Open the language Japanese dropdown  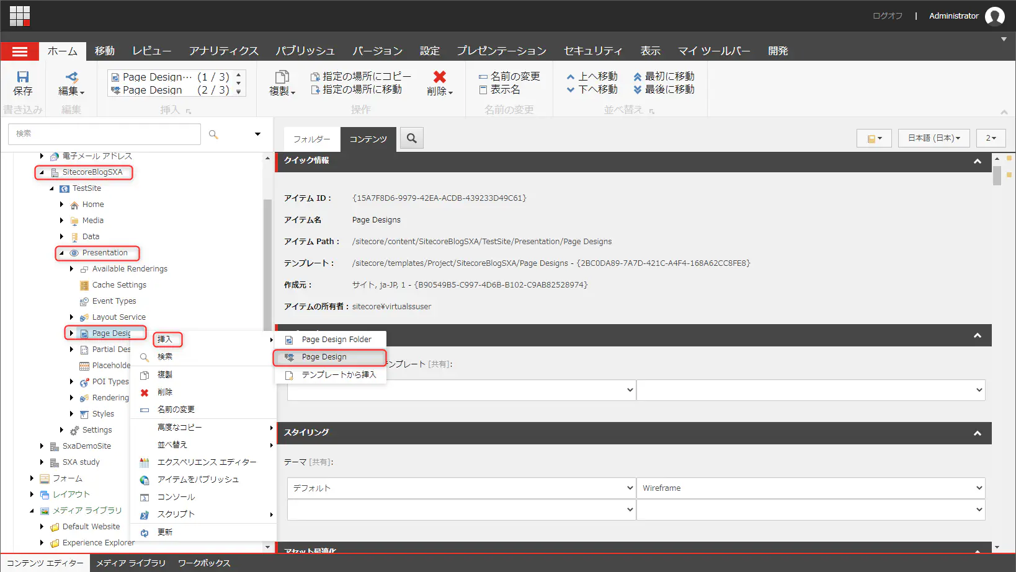pos(934,138)
